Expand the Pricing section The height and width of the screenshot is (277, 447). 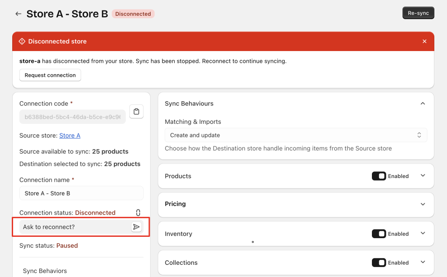point(422,204)
